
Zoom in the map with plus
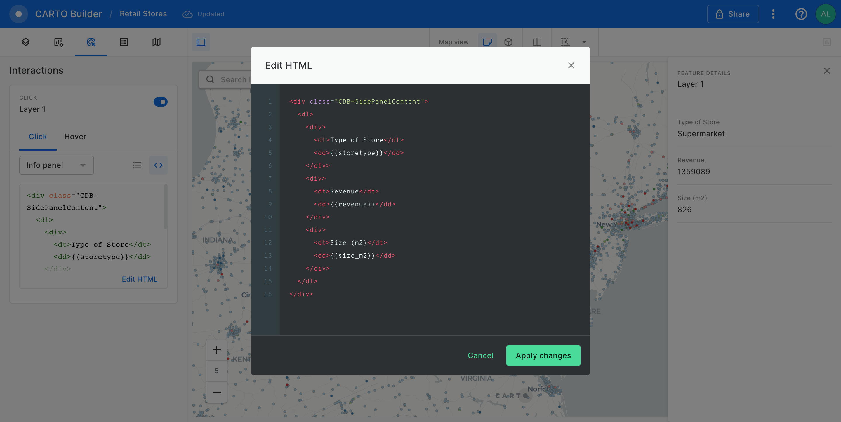coord(216,350)
